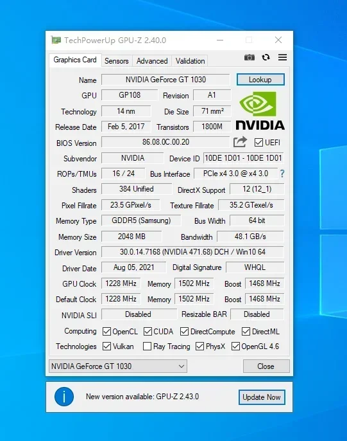Viewport: 347px width, 441px height.
Task: Click the DirectX Support field 12 (12_1)
Action: tap(257, 189)
